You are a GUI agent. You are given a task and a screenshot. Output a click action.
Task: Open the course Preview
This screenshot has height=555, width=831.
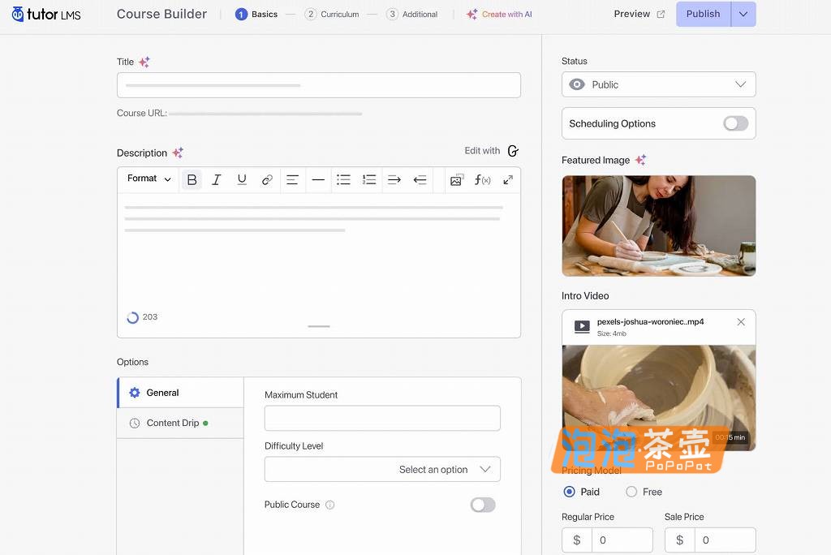632,14
